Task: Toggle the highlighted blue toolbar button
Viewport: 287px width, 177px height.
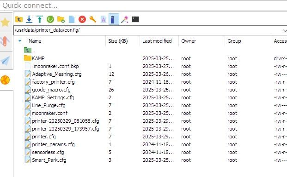Action: [114, 19]
